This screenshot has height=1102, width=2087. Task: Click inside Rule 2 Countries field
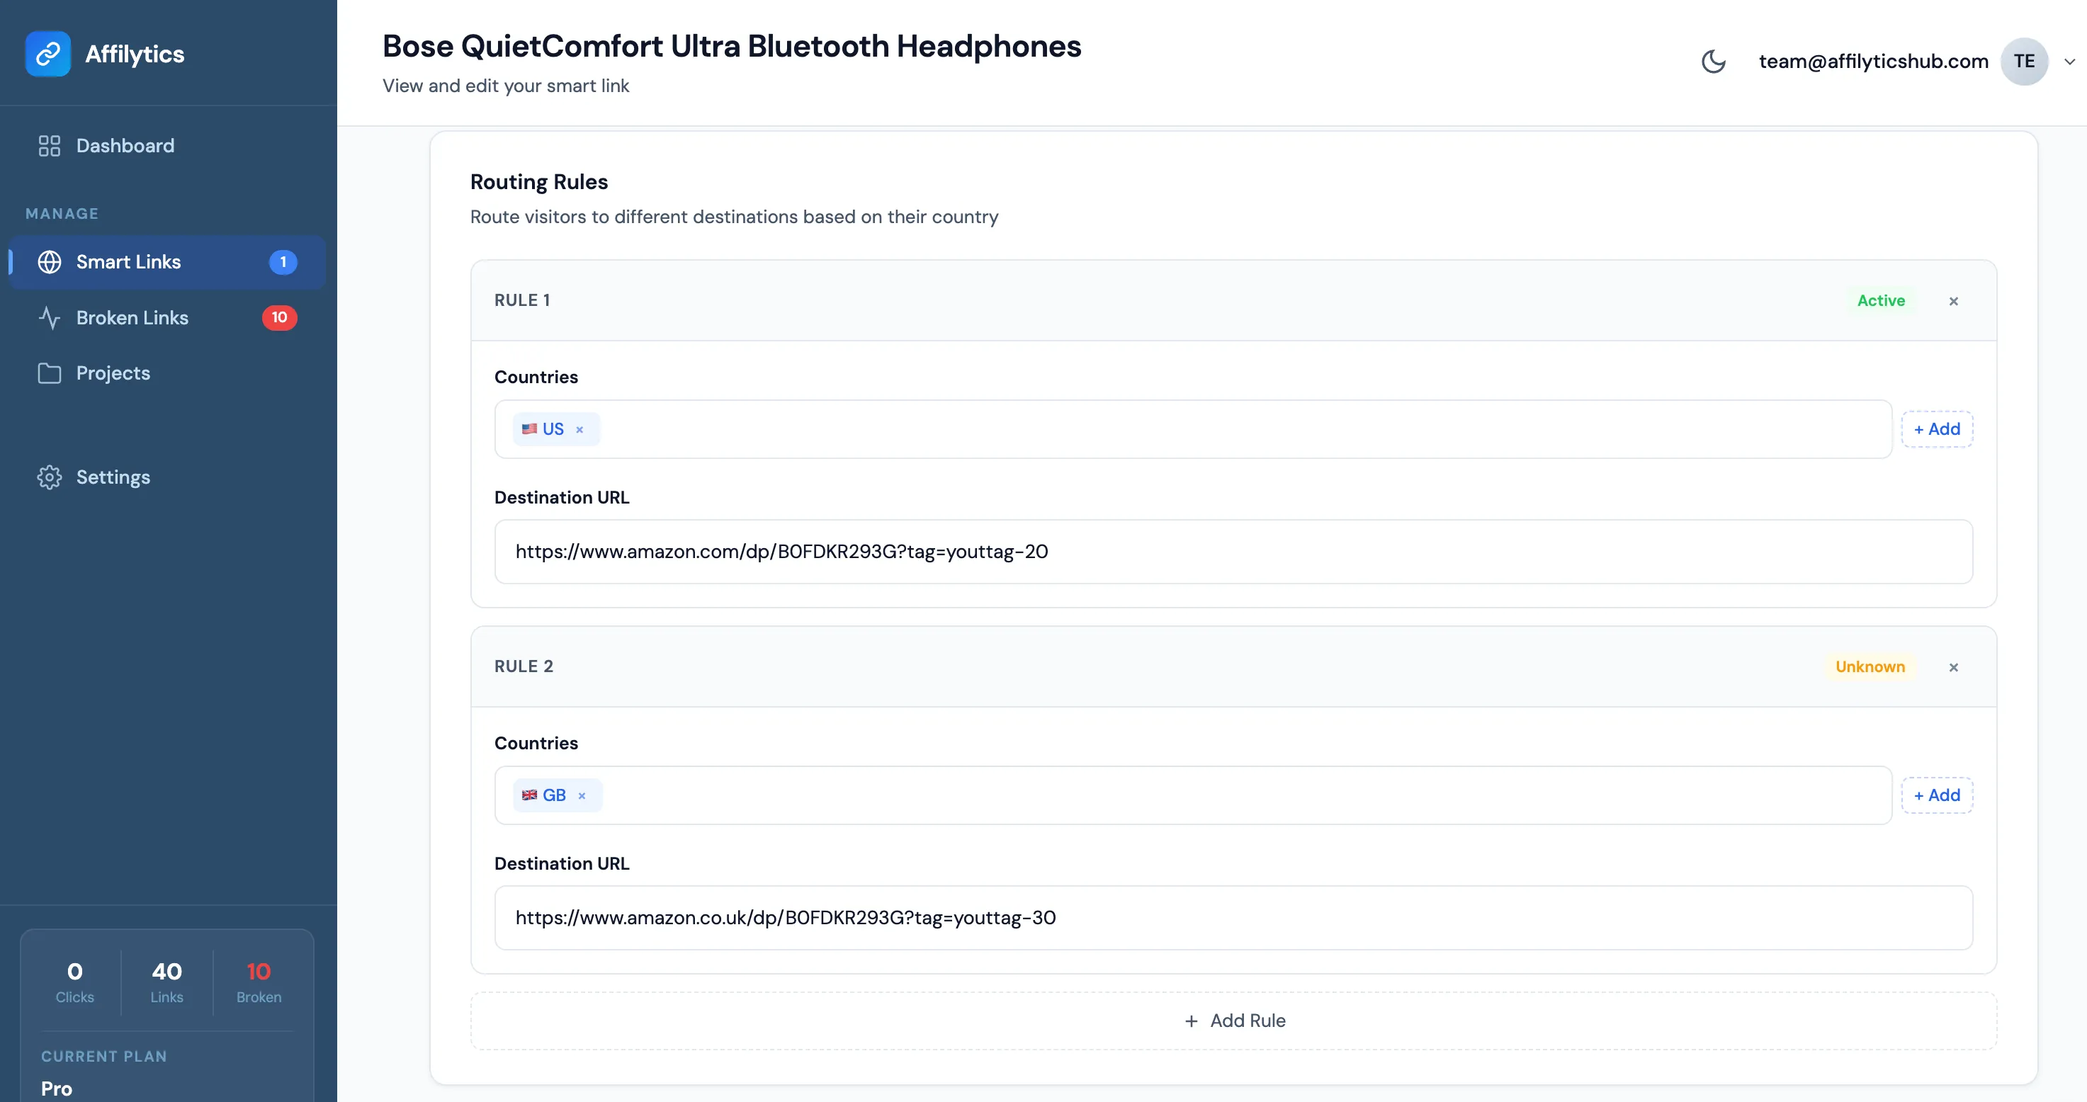point(1192,795)
